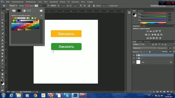Select the Crop tool

2,26
